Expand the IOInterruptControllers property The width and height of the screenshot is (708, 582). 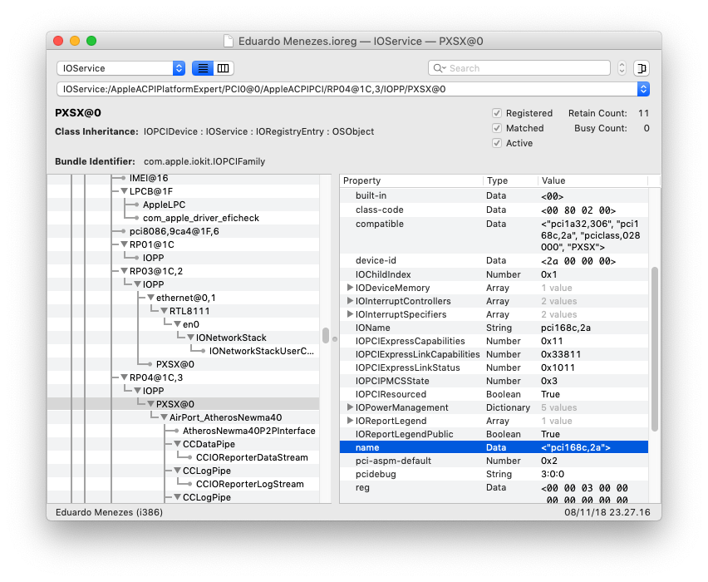point(350,301)
